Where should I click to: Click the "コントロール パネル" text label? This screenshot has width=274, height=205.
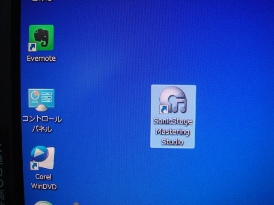(42, 124)
